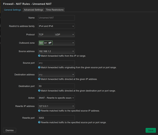Click the network interface icon in the lan zone badge

tap(50, 43)
